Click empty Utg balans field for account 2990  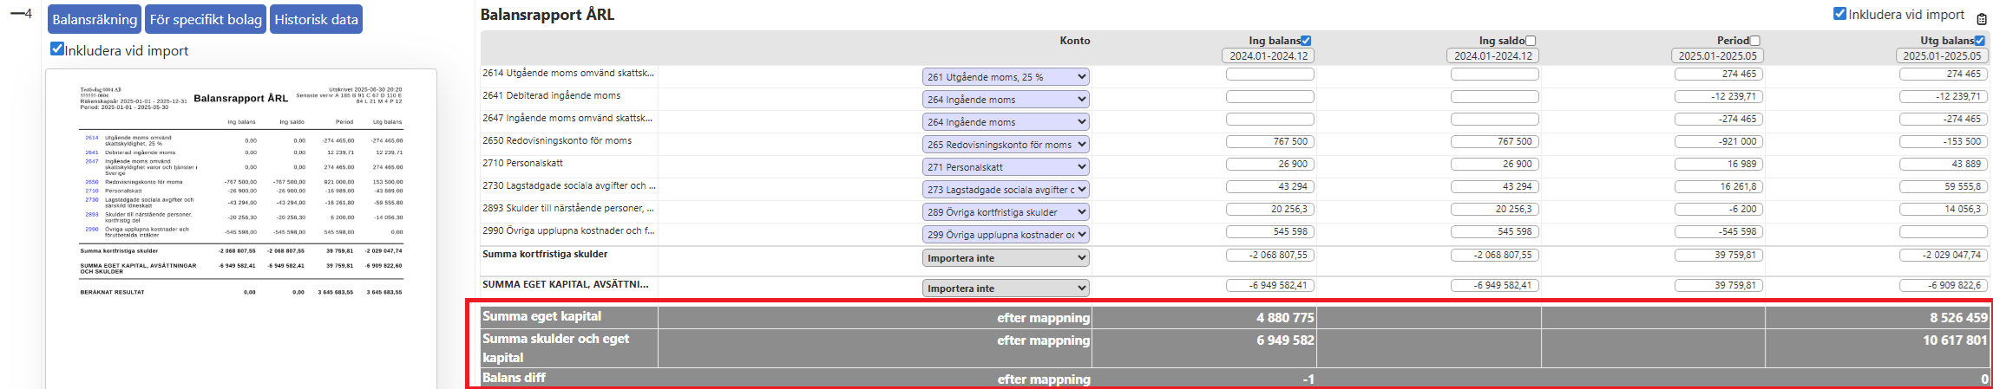point(1943,232)
